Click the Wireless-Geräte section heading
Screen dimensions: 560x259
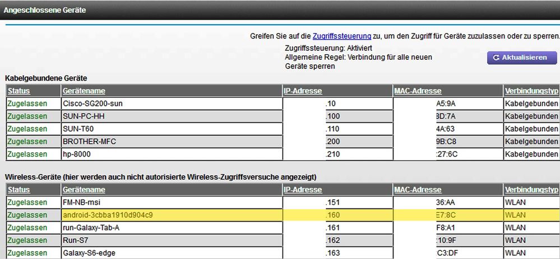pyautogui.click(x=161, y=177)
